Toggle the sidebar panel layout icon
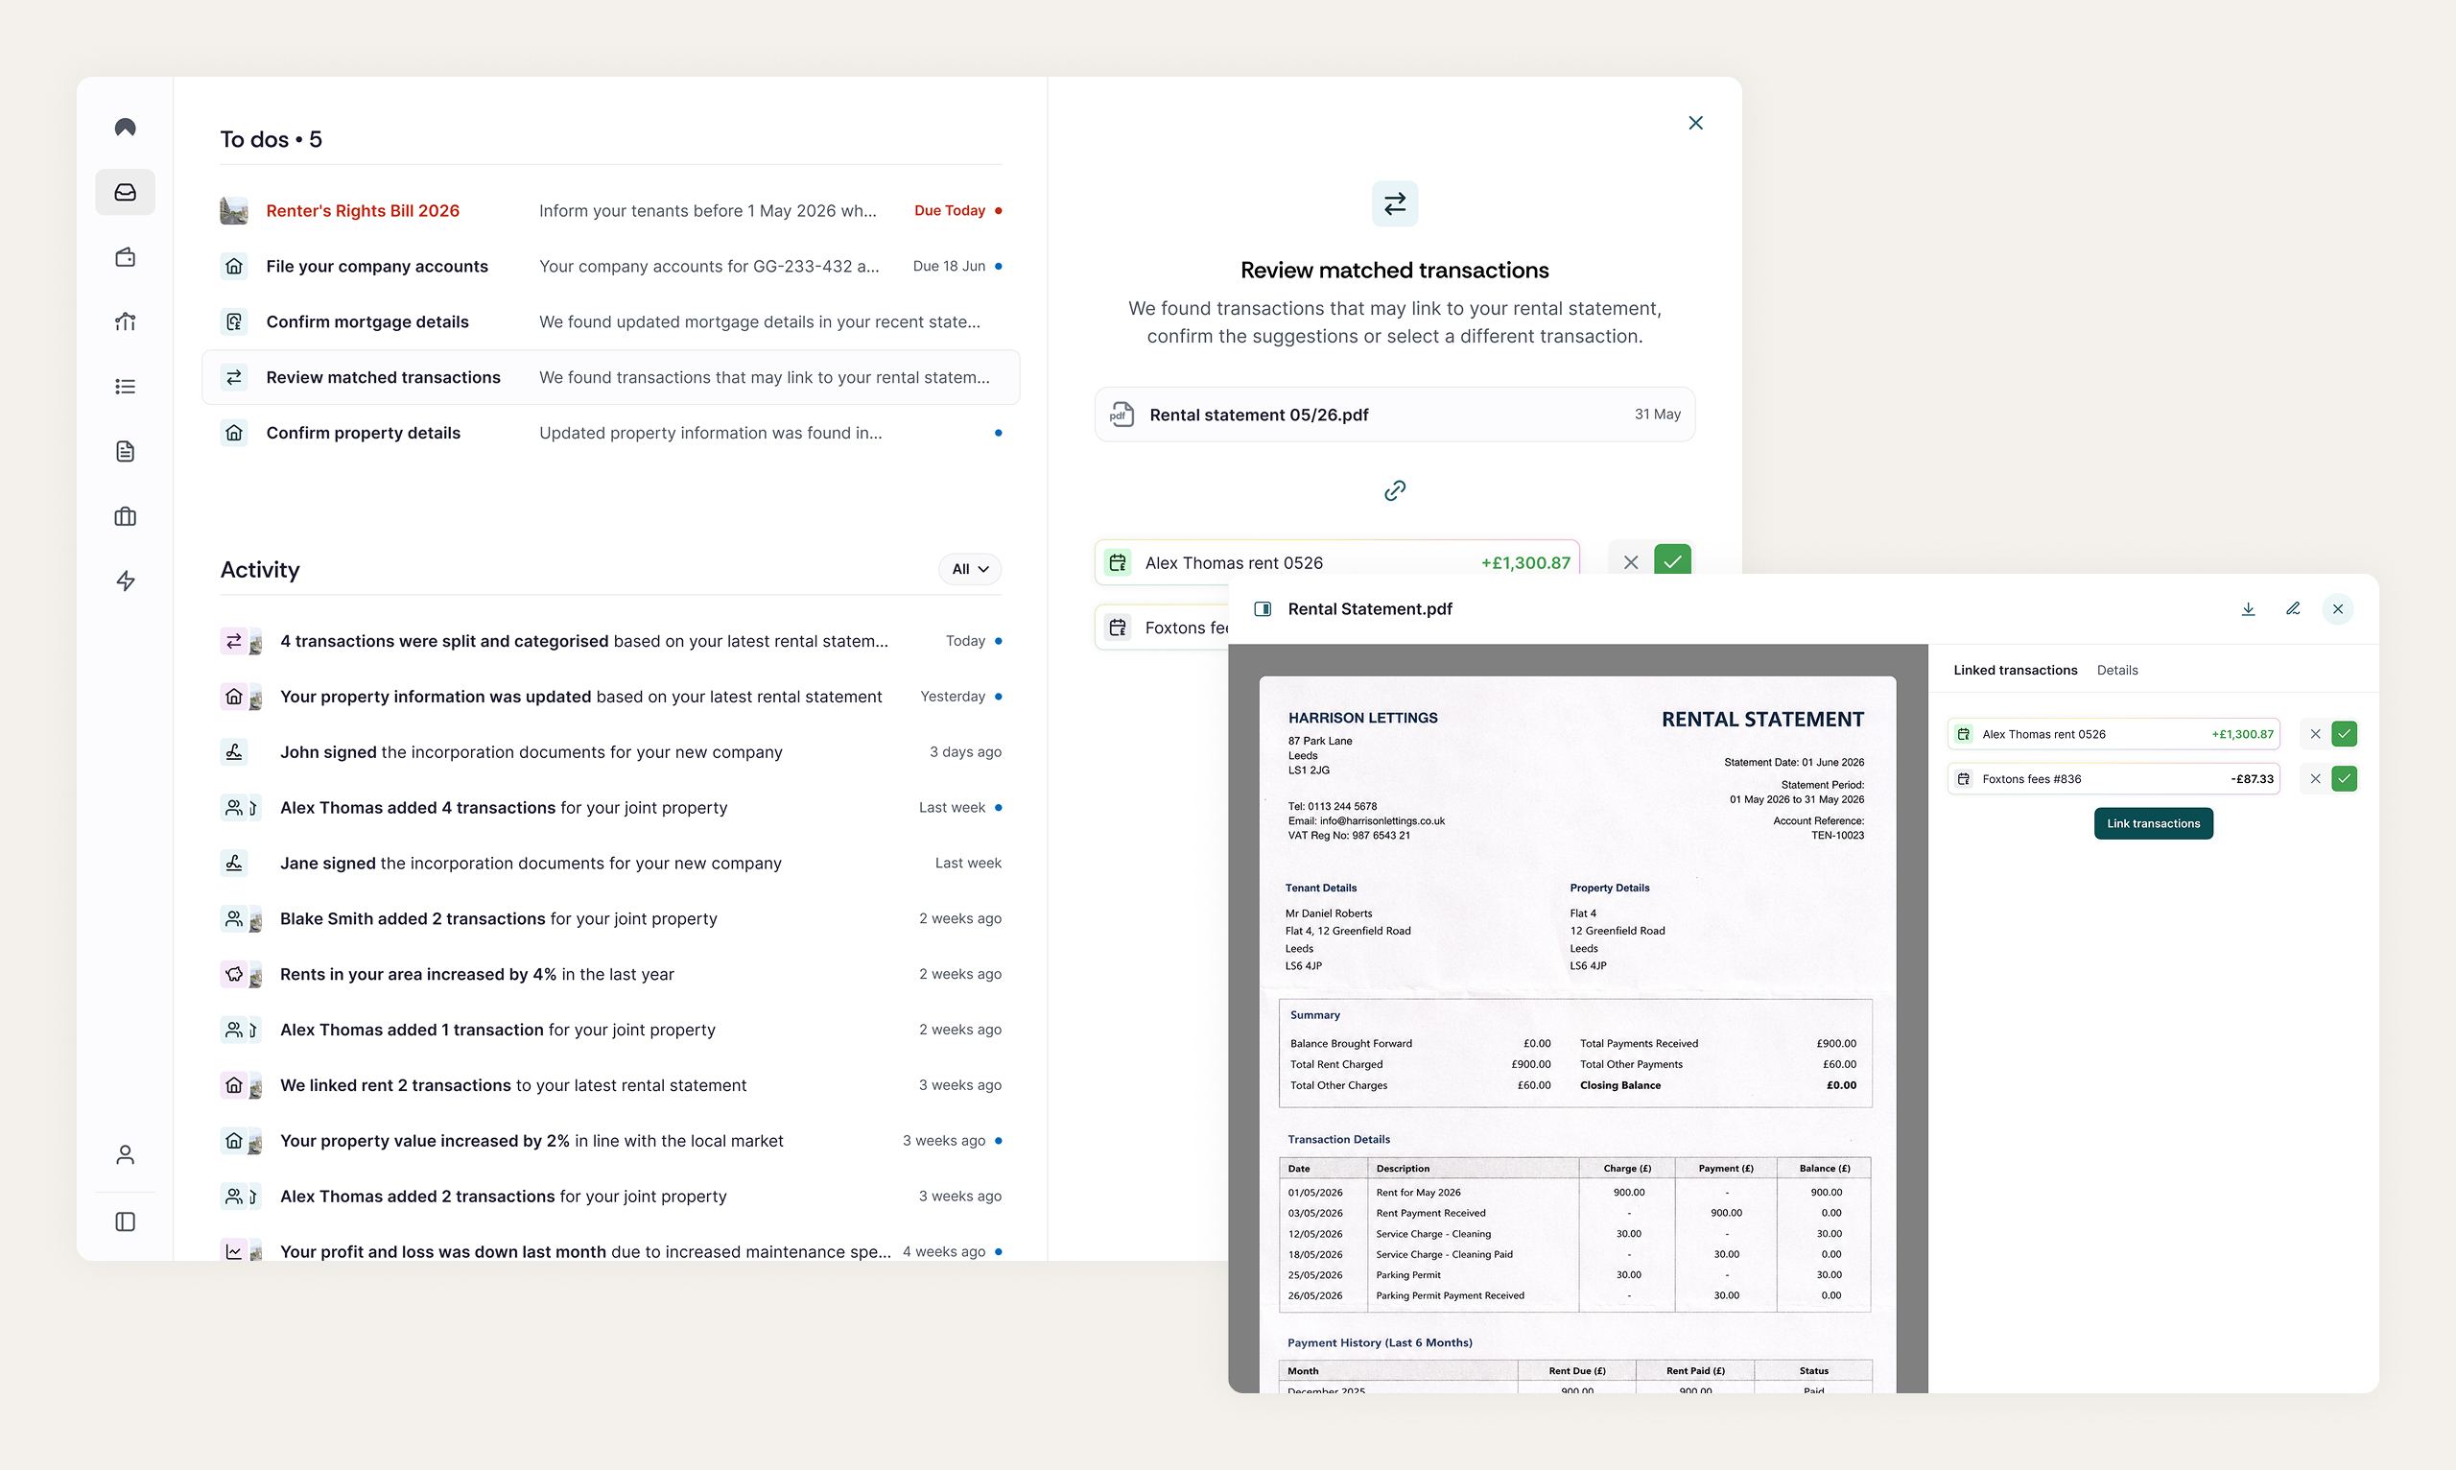Image resolution: width=2456 pixels, height=1470 pixels. (125, 1221)
